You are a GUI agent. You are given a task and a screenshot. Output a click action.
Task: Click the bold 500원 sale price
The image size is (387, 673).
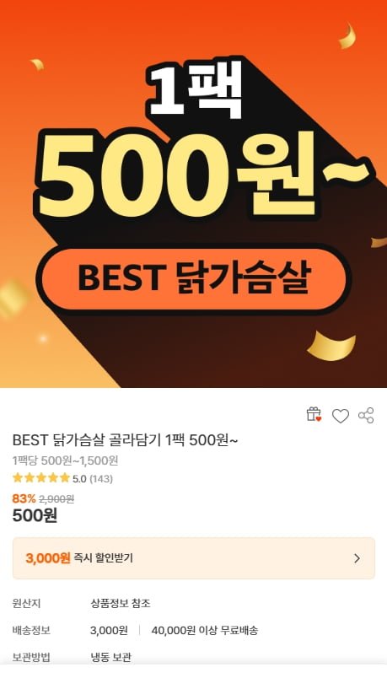click(35, 515)
